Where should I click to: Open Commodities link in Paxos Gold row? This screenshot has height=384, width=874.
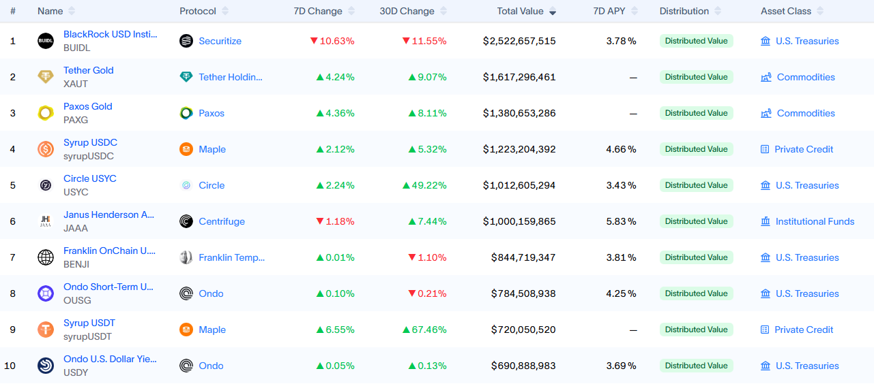[806, 113]
